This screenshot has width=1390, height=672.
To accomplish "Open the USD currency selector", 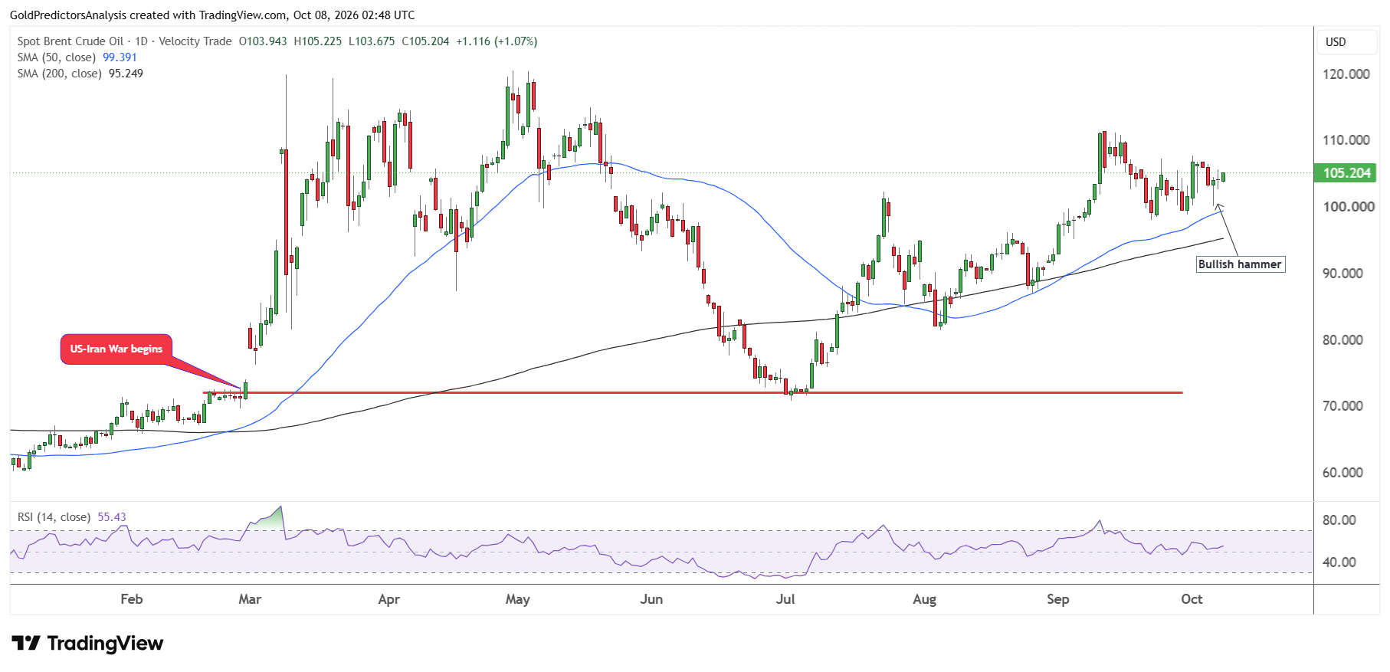I will pos(1346,42).
